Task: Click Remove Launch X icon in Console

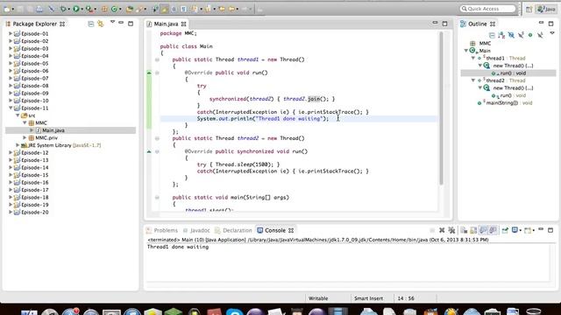Action: [x=442, y=230]
